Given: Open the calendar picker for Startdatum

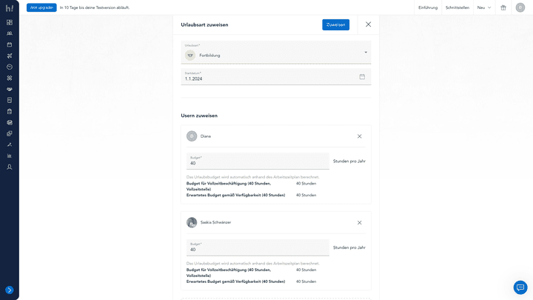Looking at the screenshot, I should [x=362, y=76].
